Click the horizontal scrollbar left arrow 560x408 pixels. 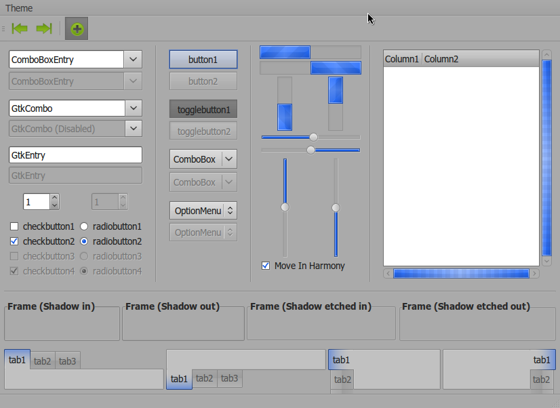click(x=388, y=273)
